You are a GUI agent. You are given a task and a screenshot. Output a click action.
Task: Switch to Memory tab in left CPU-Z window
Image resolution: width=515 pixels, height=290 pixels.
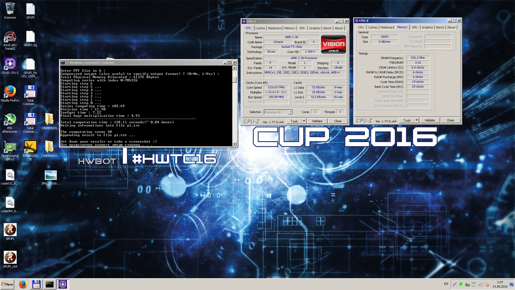pos(289,28)
